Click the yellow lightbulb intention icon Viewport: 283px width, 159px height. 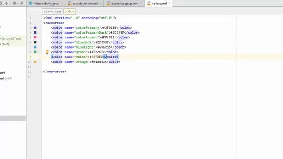coord(47,52)
